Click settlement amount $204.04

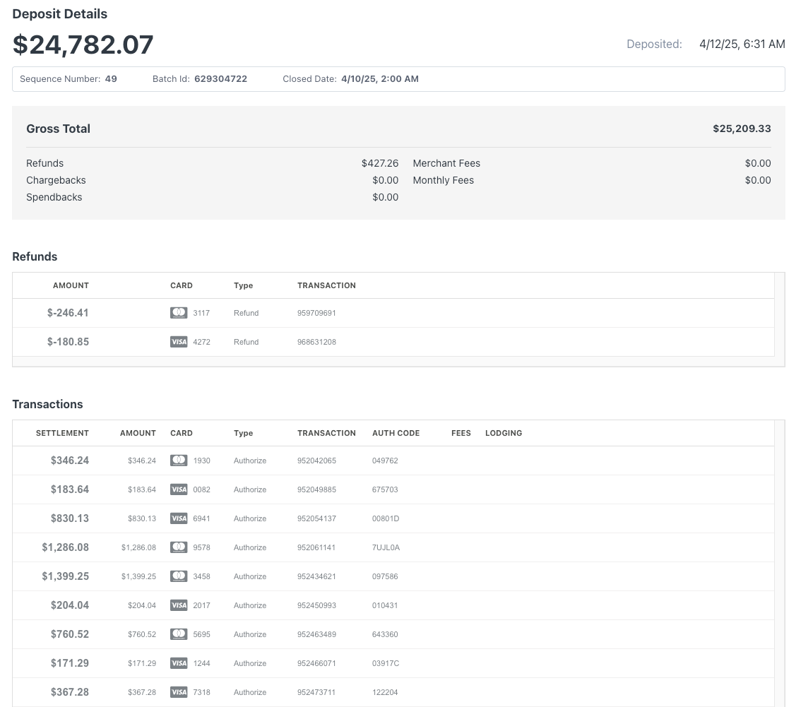pyautogui.click(x=69, y=605)
